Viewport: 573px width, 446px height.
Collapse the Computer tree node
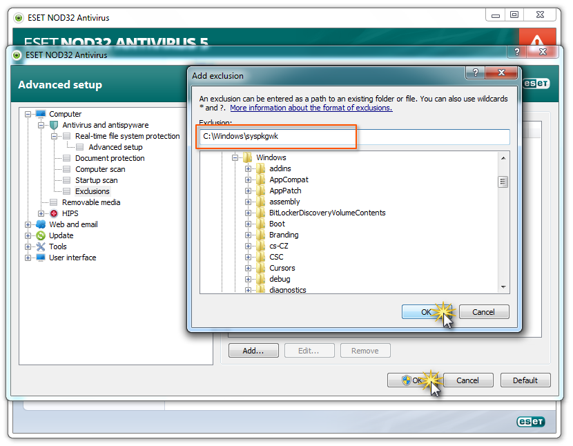click(x=28, y=114)
